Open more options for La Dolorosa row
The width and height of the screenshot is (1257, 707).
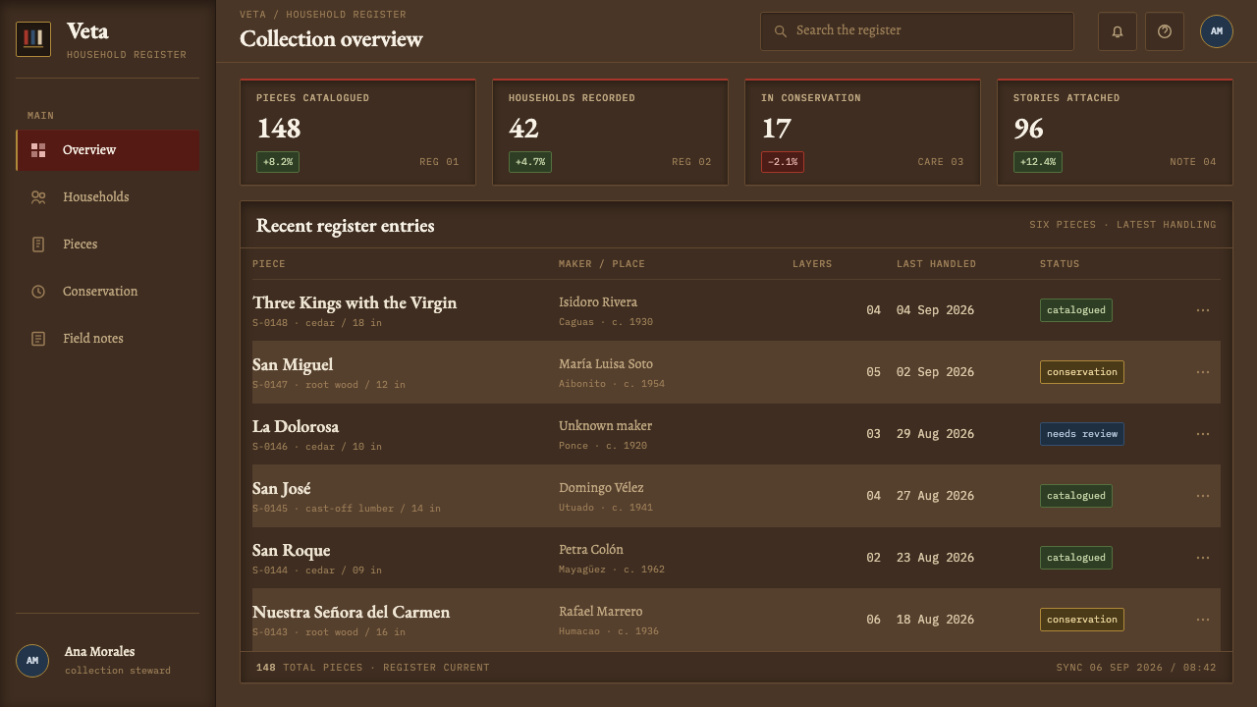point(1203,434)
